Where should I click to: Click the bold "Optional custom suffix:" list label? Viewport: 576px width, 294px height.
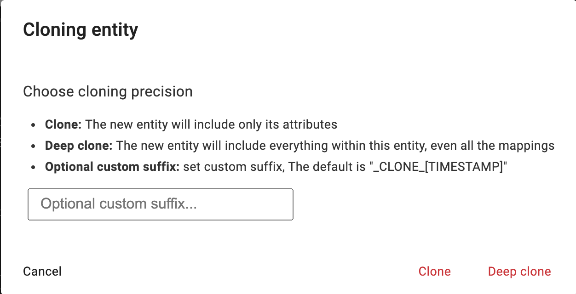click(112, 167)
